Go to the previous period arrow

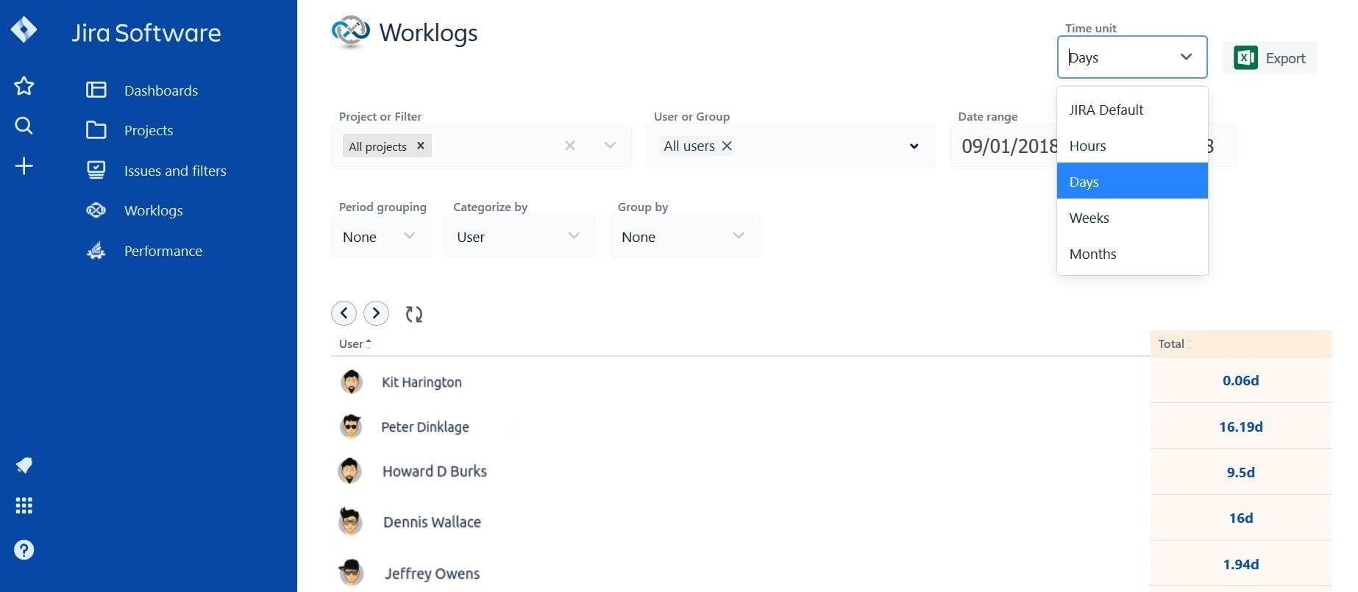click(344, 313)
